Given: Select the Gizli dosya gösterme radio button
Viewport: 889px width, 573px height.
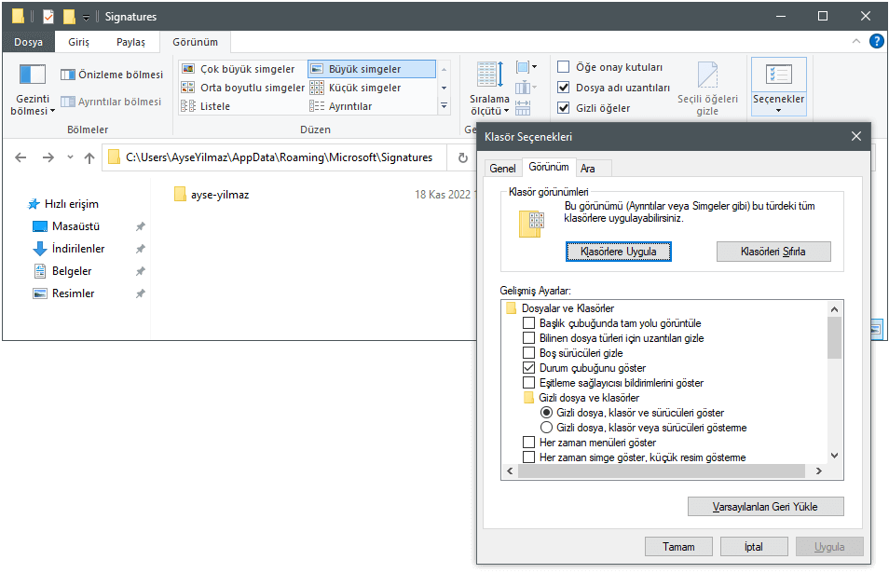Looking at the screenshot, I should click(x=547, y=428).
